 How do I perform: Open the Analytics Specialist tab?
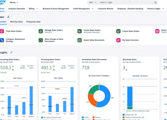coord(17,9)
